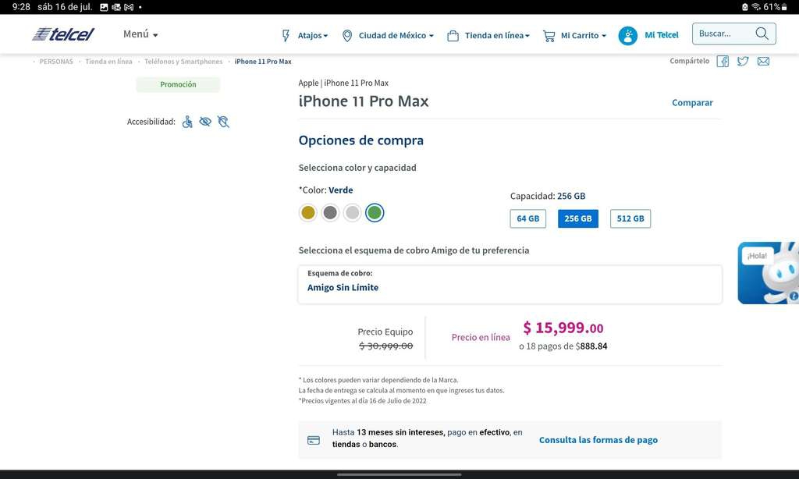799x479 pixels.
Task: Choose the gold color swatch
Action: coord(307,212)
